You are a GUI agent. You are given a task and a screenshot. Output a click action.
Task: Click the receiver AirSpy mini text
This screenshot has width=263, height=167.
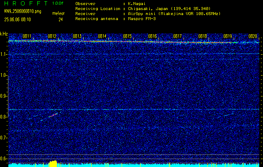[174, 14]
